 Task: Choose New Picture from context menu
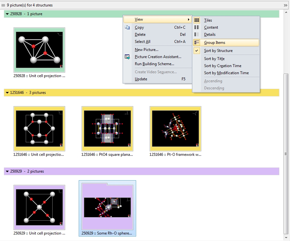(x=146, y=50)
